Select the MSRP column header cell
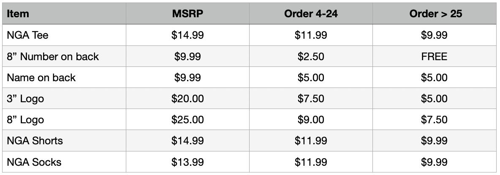 pos(187,14)
